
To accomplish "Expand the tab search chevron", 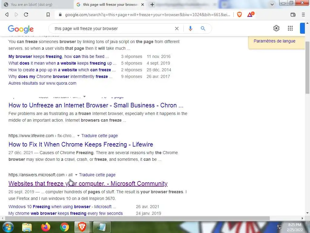I will point(272,4).
